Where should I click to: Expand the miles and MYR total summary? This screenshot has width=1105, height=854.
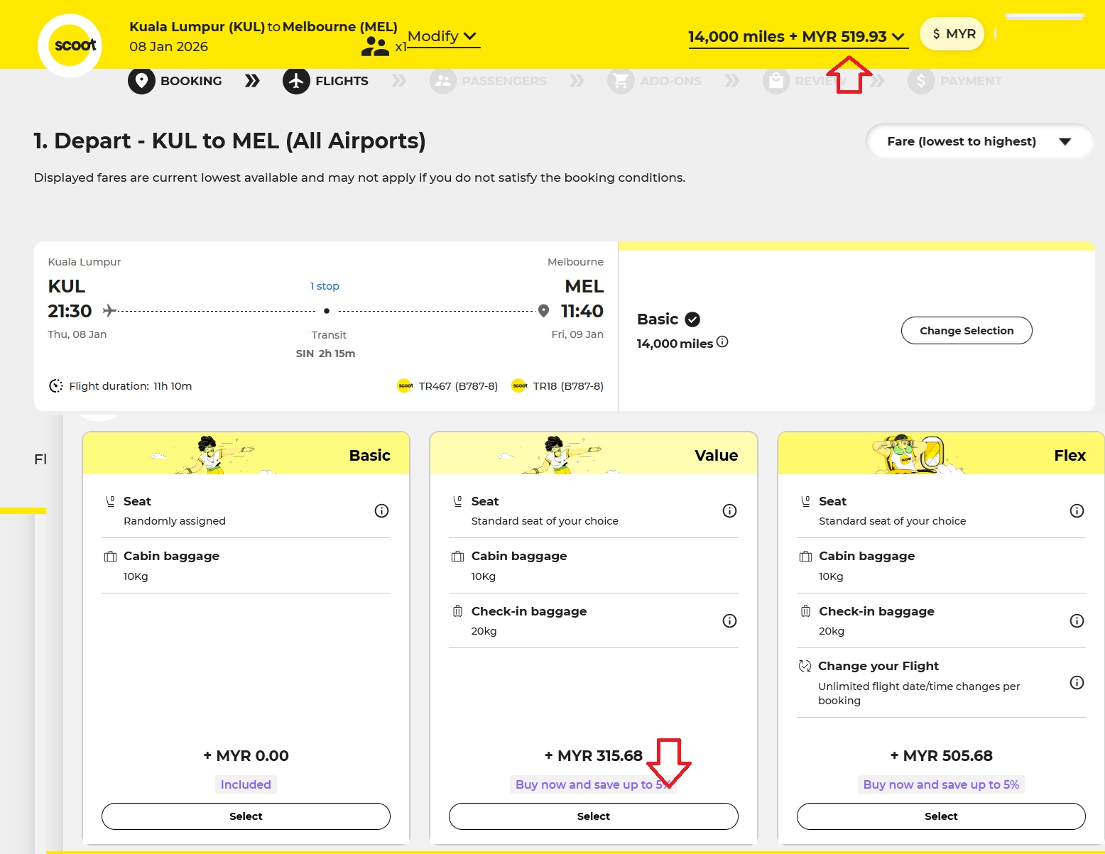point(798,37)
